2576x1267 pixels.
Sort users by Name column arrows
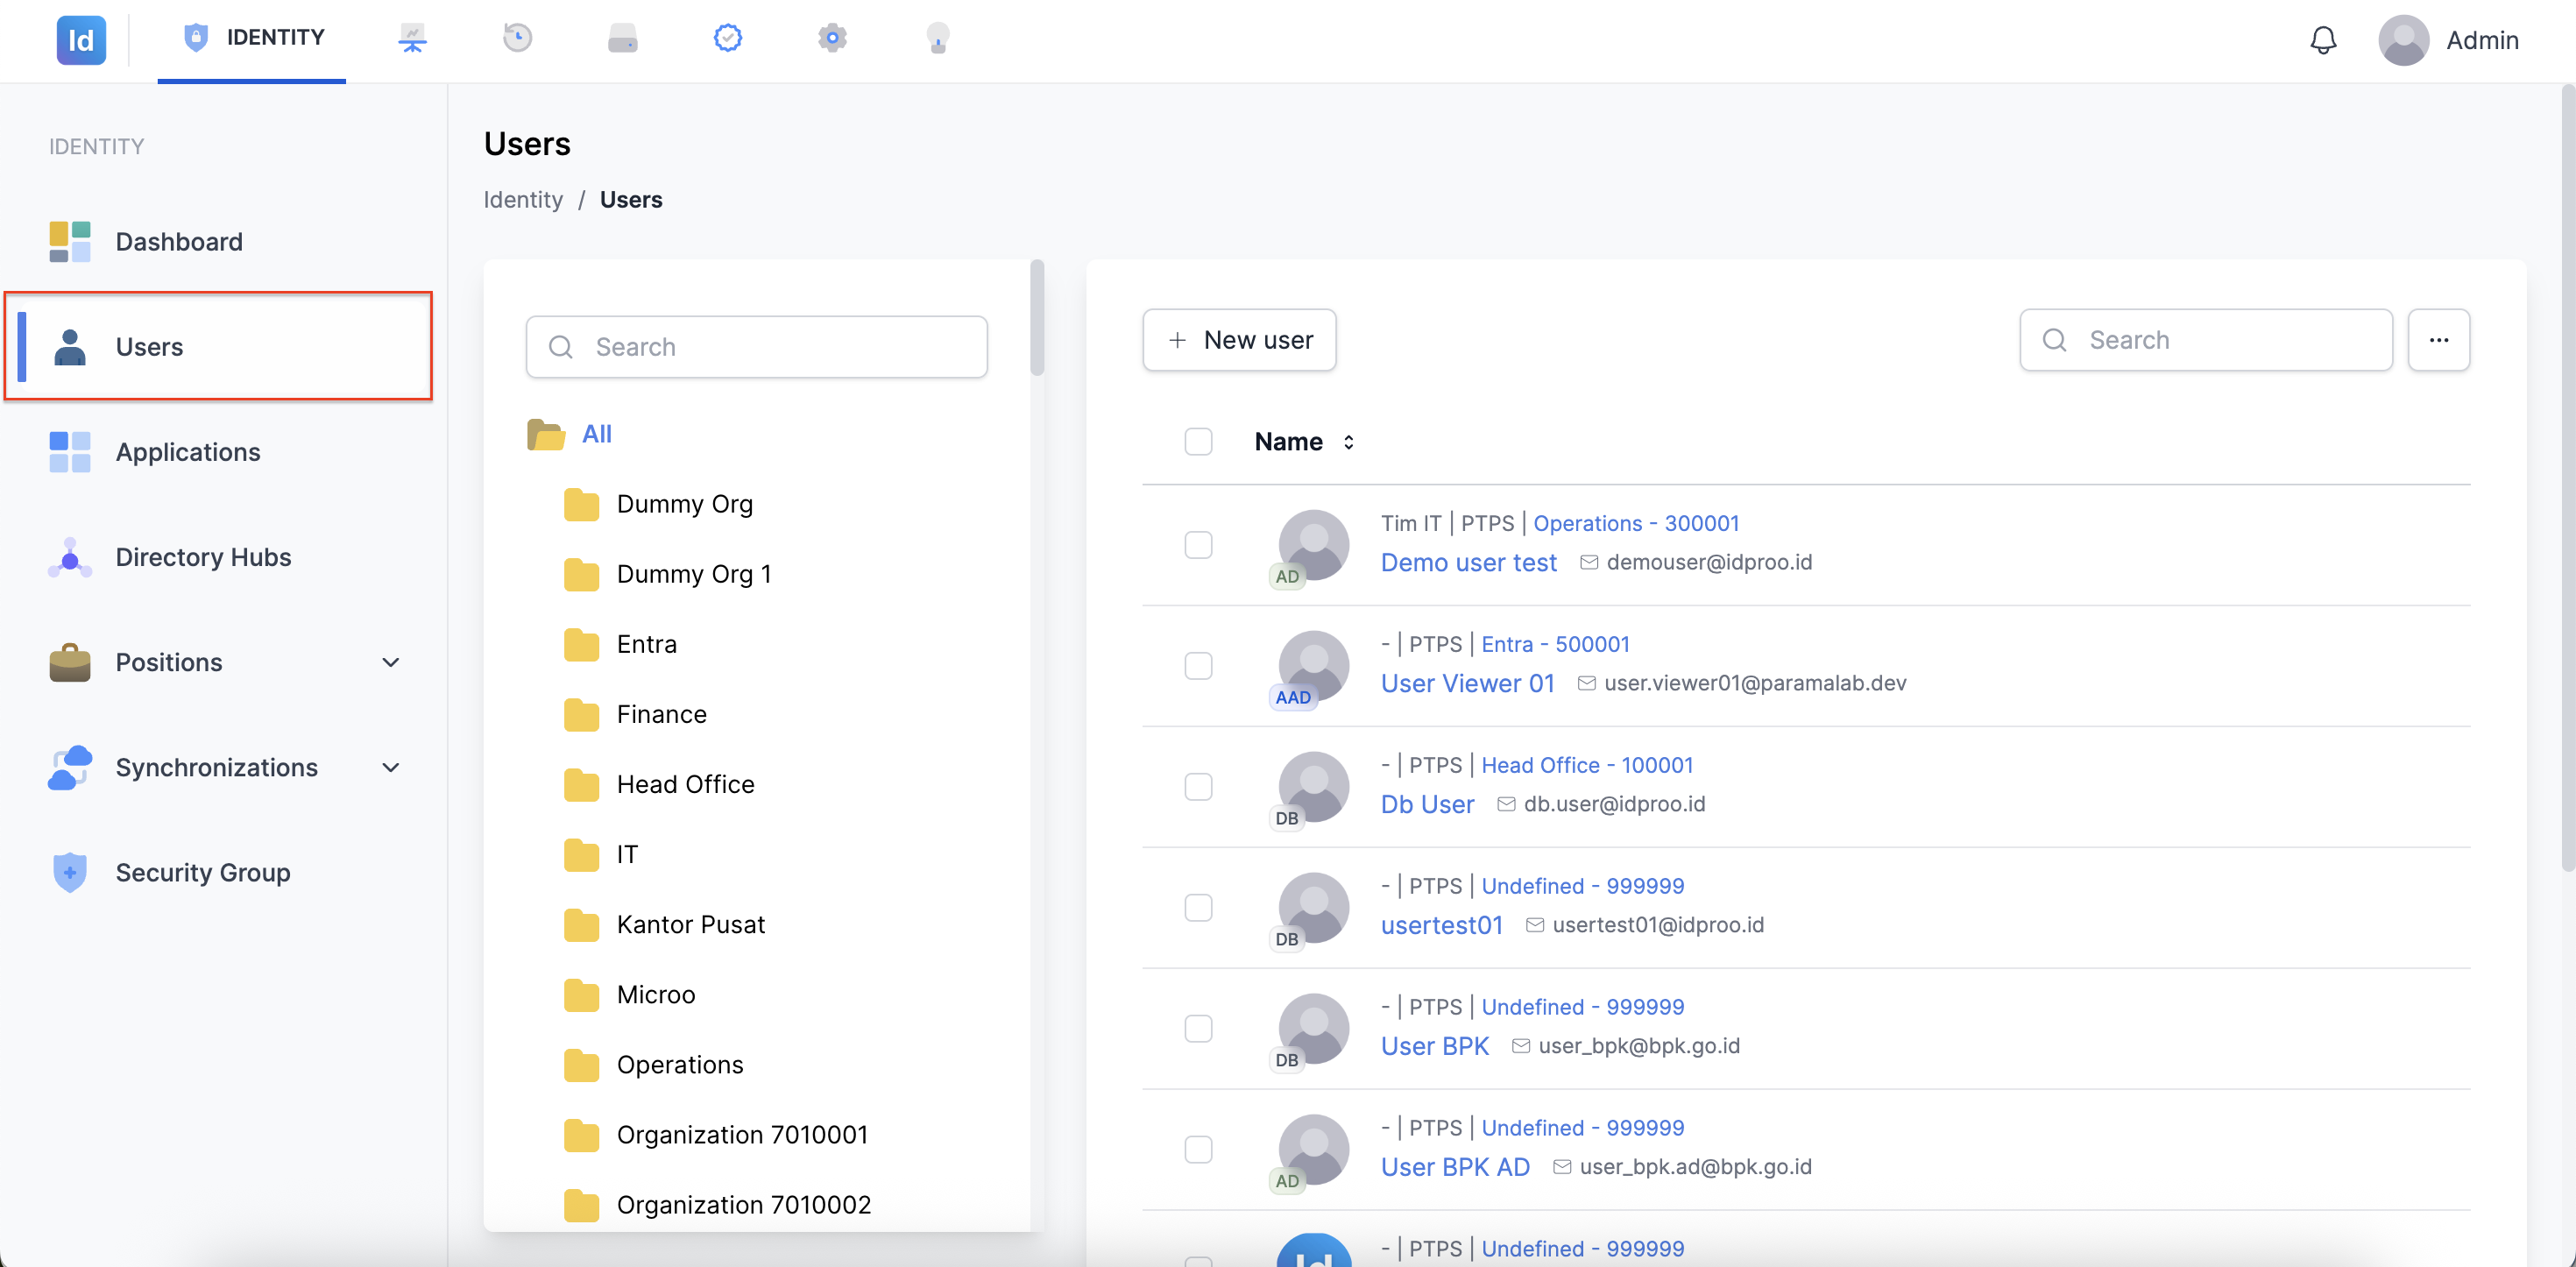1348,442
